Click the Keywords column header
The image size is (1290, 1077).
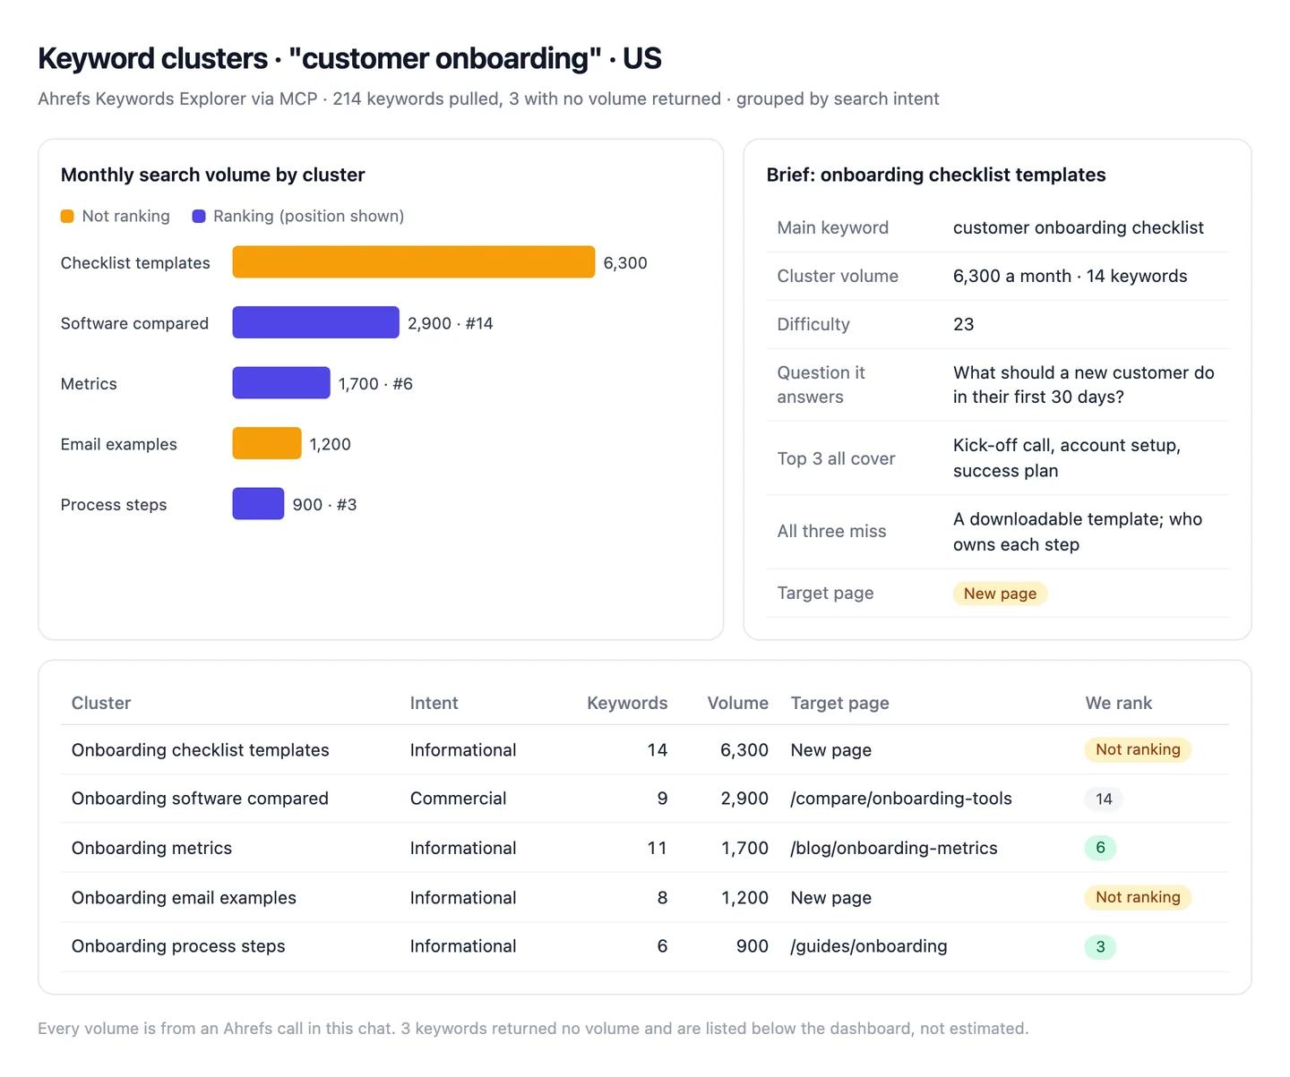627,703
